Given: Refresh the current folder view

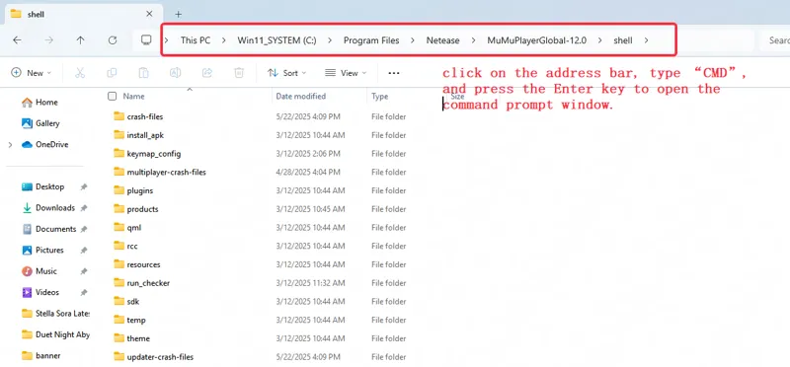Looking at the screenshot, I should pos(113,40).
